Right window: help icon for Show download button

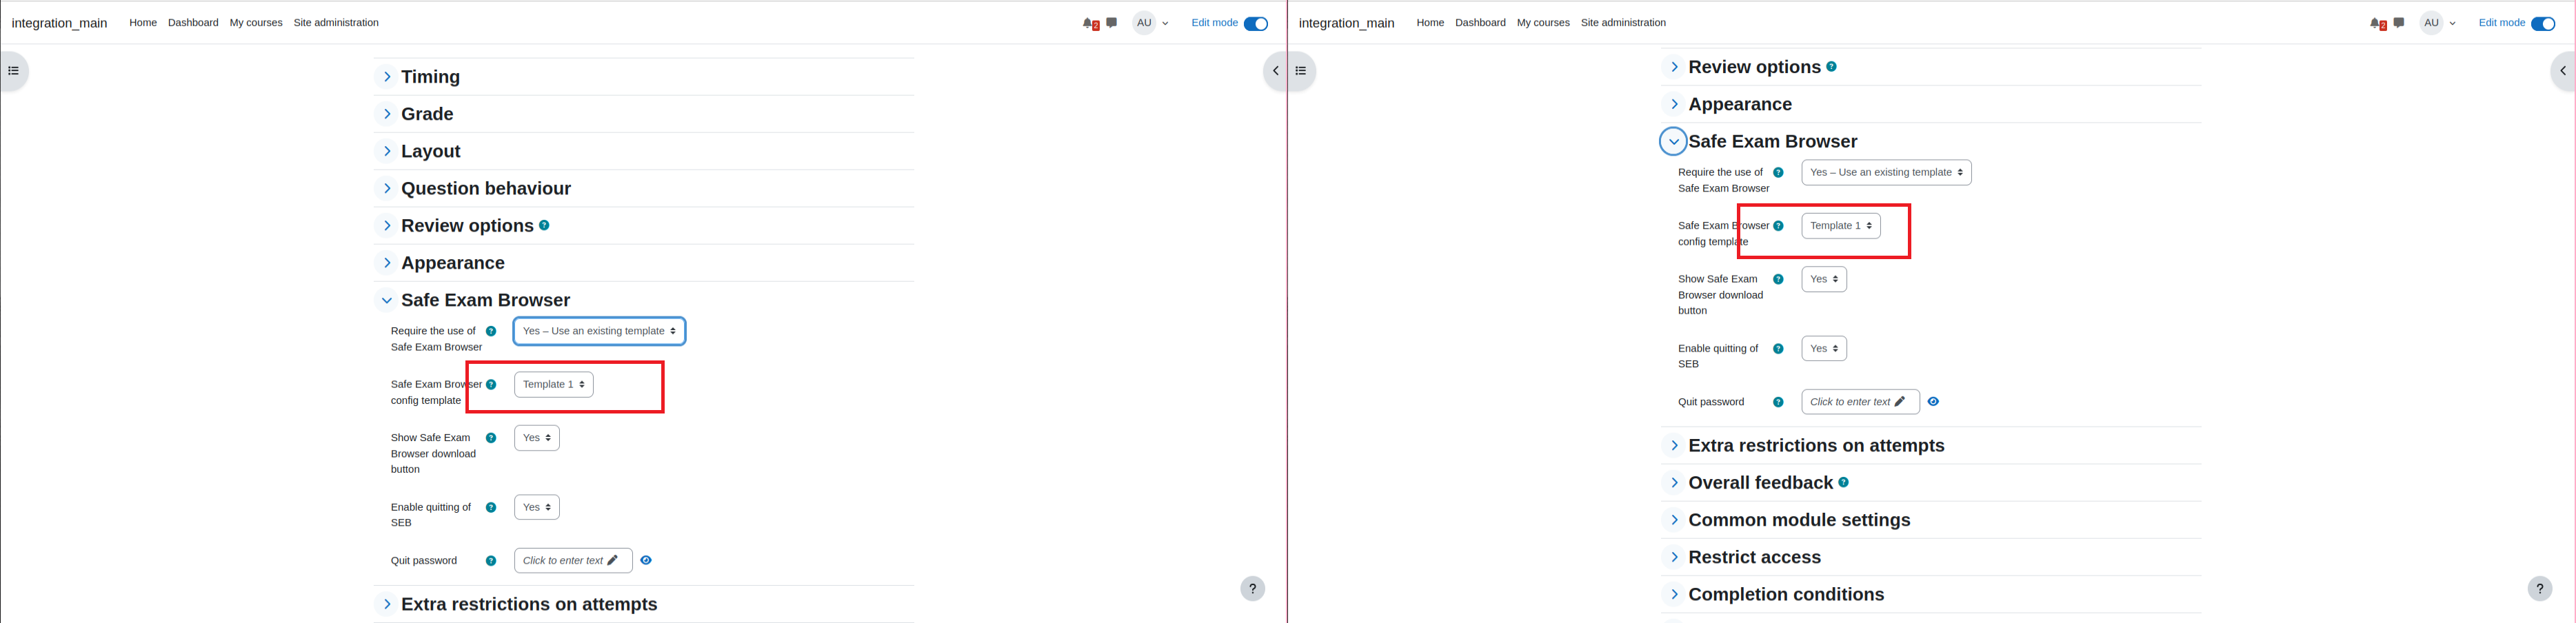(1778, 279)
